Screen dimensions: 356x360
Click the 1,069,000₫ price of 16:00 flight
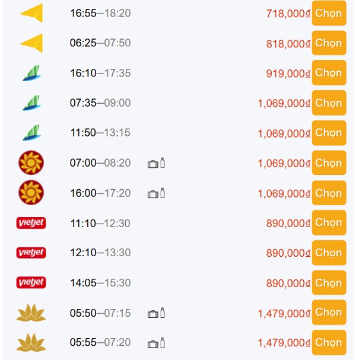284,193
